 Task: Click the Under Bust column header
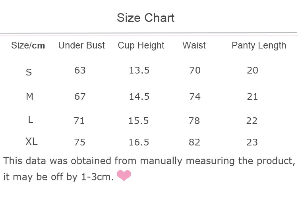tap(81, 45)
